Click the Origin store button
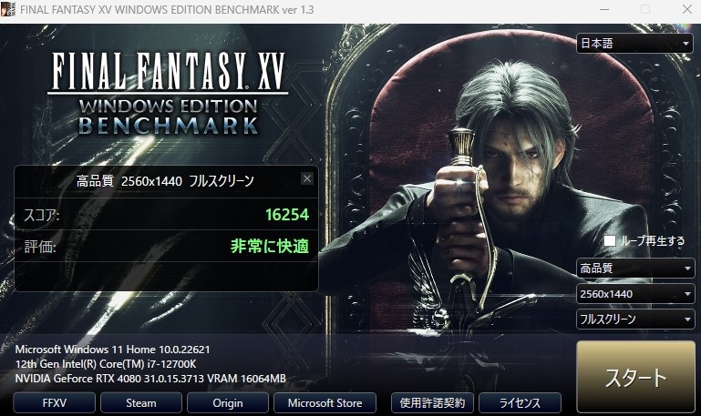This screenshot has width=701, height=416. [228, 403]
